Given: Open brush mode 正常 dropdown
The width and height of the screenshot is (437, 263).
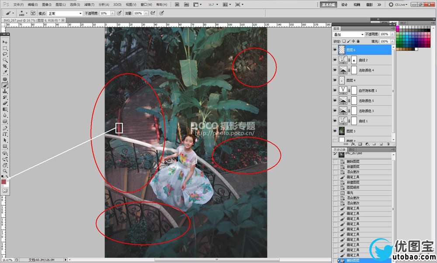Looking at the screenshot, I should point(65,14).
